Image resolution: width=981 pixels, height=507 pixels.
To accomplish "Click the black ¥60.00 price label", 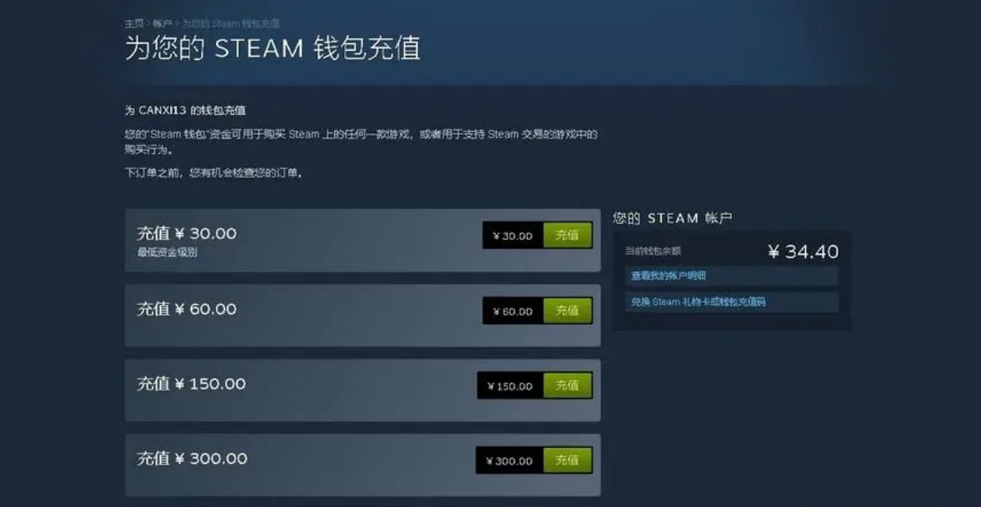I will 513,311.
